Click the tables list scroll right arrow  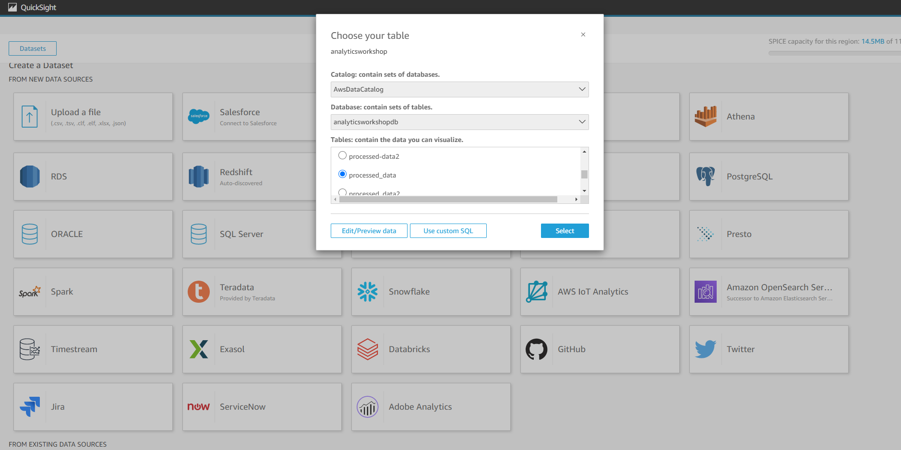(576, 199)
